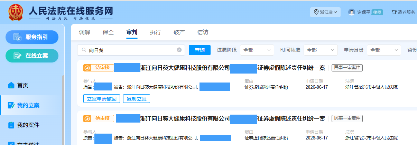Image resolution: width=417 pixels, height=145 pixels.
Task: Click first case's 待审核 status label
Action: [x=102, y=68]
